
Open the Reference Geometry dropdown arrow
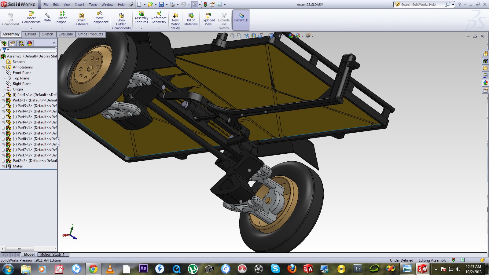click(x=159, y=28)
